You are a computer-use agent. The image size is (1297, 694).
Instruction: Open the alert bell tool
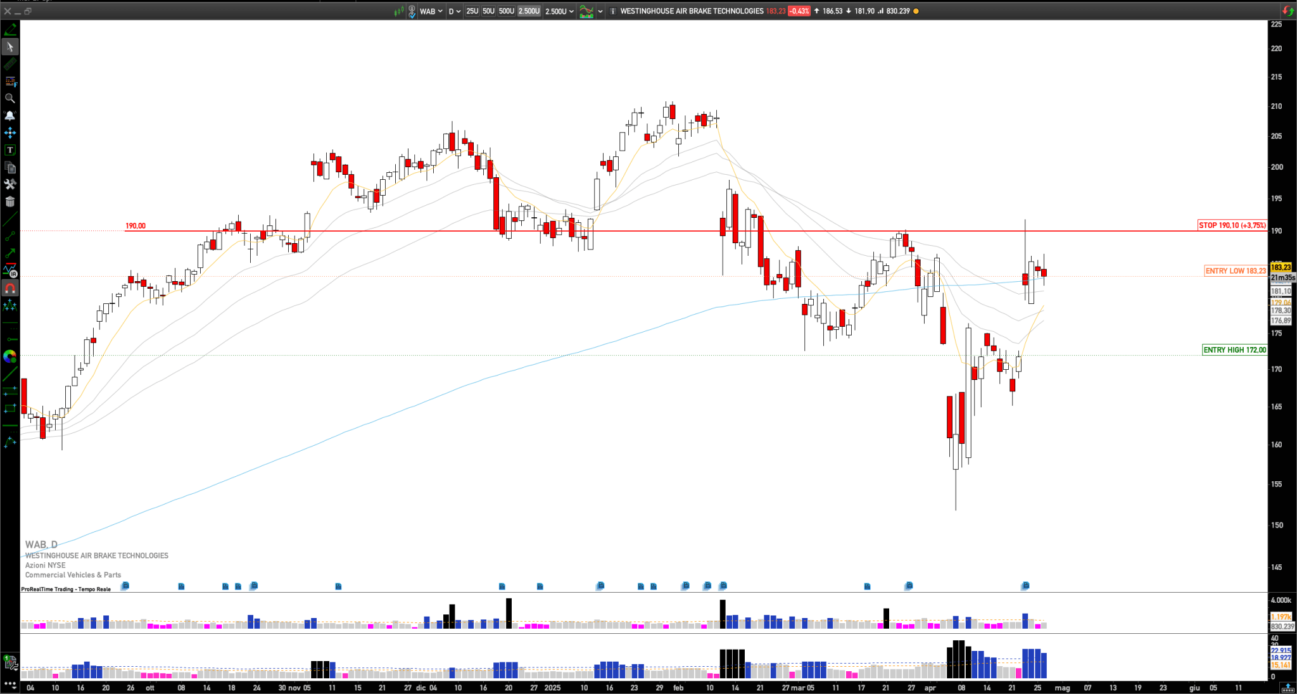tap(10, 115)
